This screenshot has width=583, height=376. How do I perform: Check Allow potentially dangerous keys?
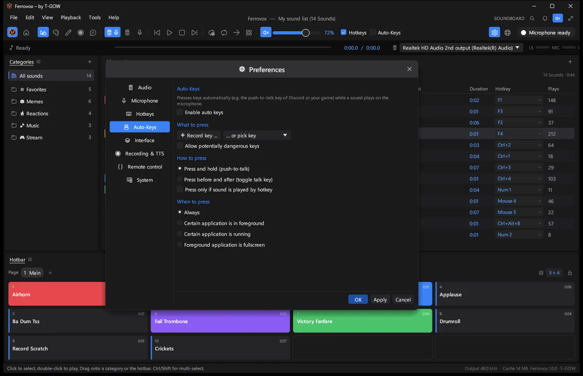click(x=180, y=146)
